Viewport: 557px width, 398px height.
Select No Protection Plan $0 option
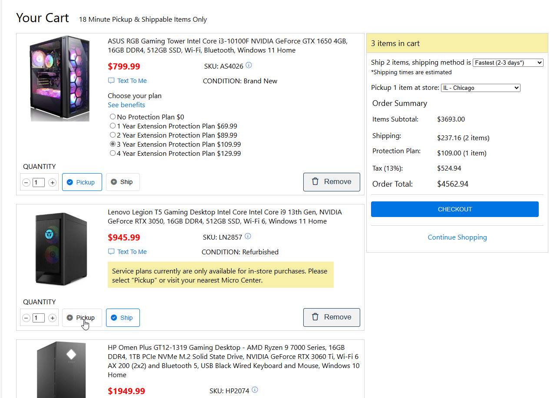(113, 117)
